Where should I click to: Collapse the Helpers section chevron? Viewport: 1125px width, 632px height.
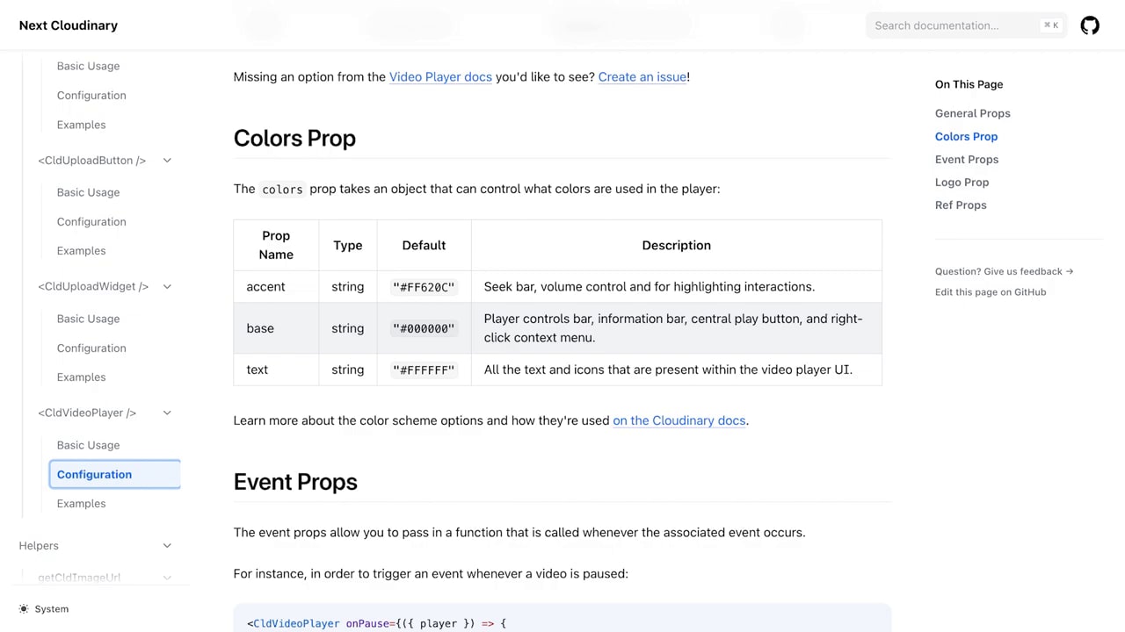click(x=167, y=546)
